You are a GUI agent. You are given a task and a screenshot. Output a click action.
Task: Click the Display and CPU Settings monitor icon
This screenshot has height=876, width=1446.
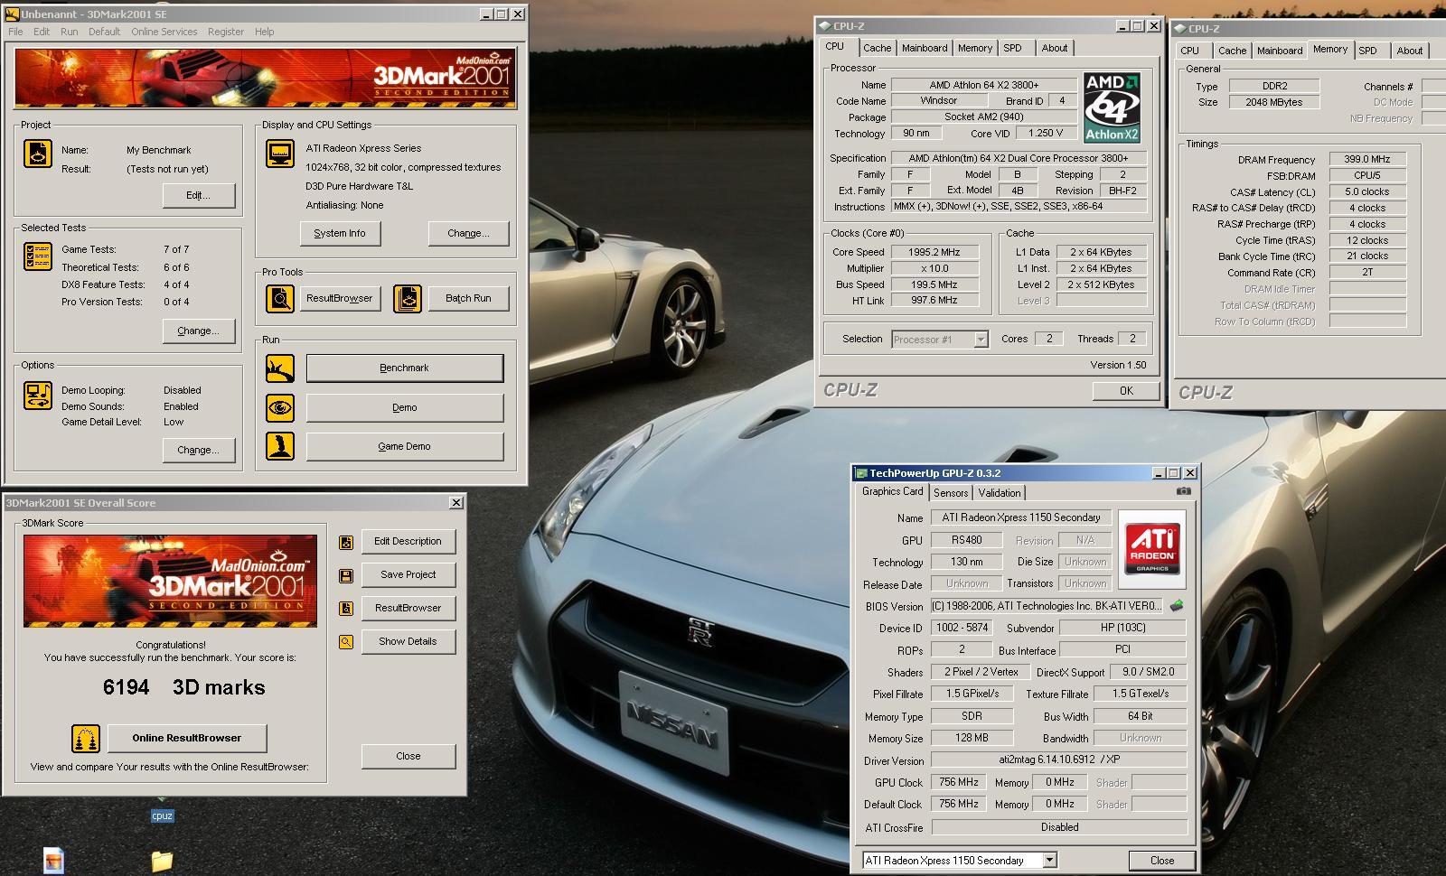(280, 154)
